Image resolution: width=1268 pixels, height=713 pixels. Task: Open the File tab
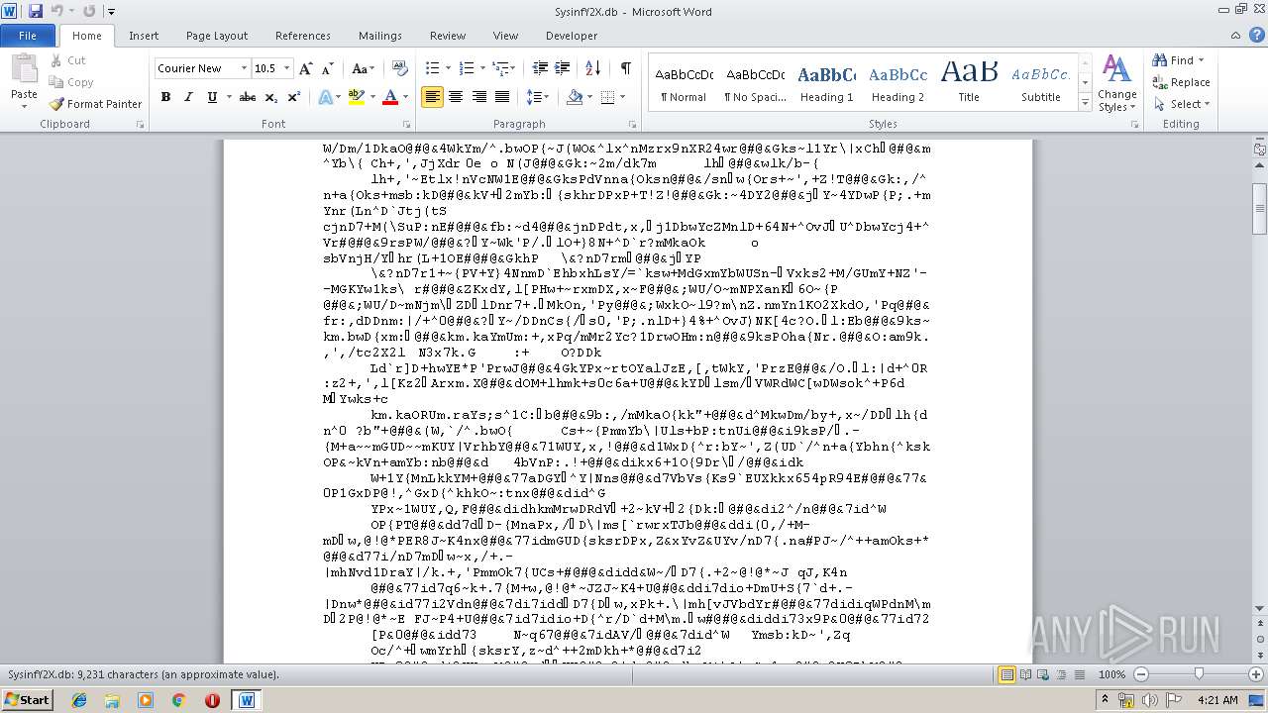pyautogui.click(x=28, y=36)
